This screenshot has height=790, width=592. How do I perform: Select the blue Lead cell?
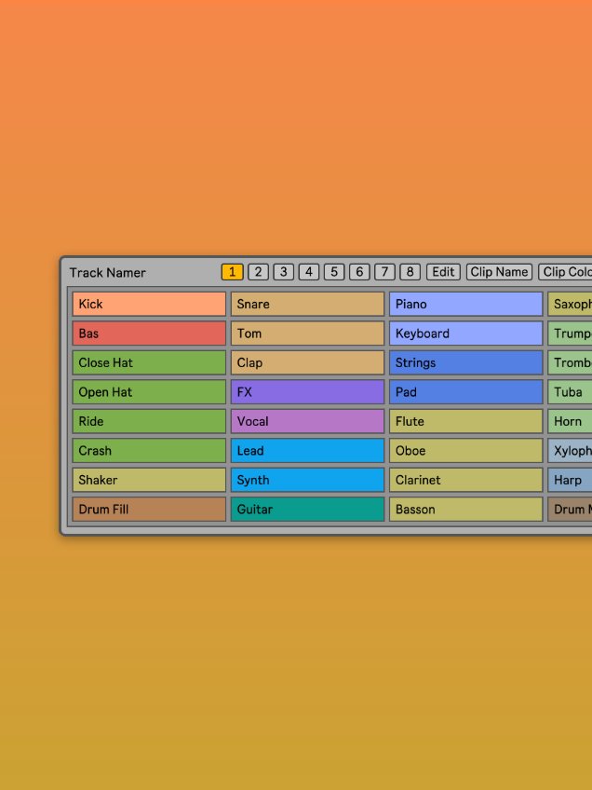pyautogui.click(x=307, y=450)
